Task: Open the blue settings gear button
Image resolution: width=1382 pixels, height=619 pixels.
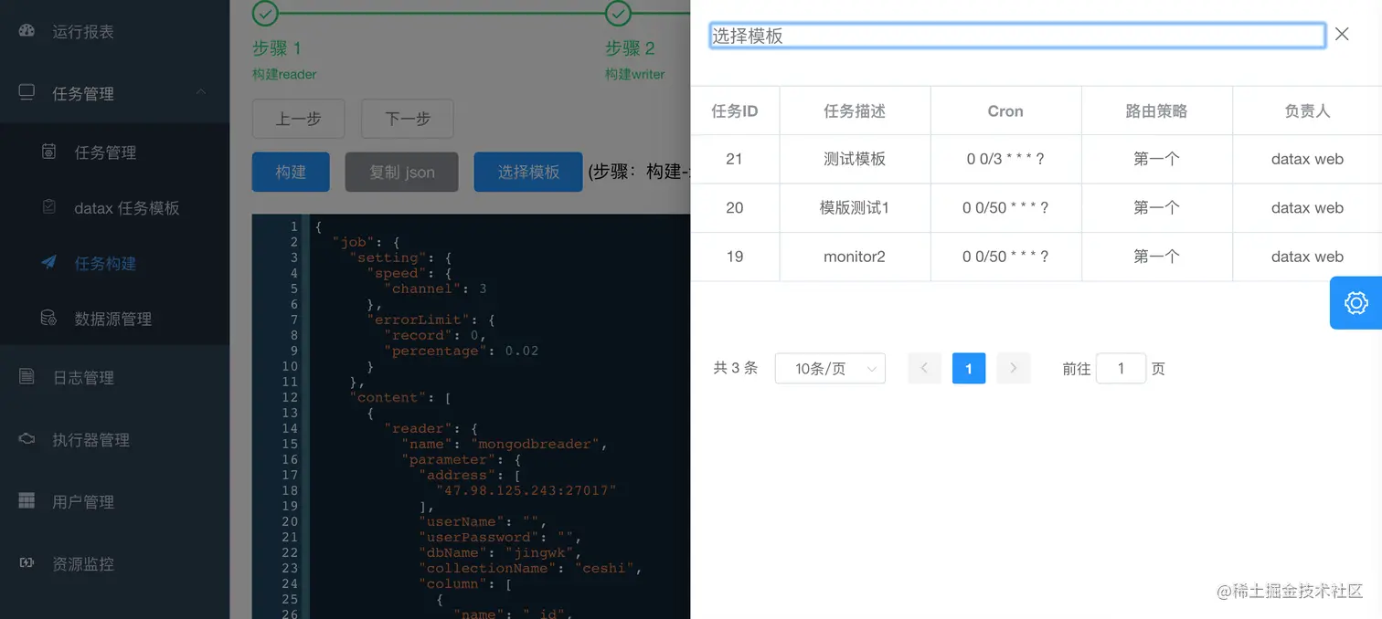Action: click(1355, 302)
